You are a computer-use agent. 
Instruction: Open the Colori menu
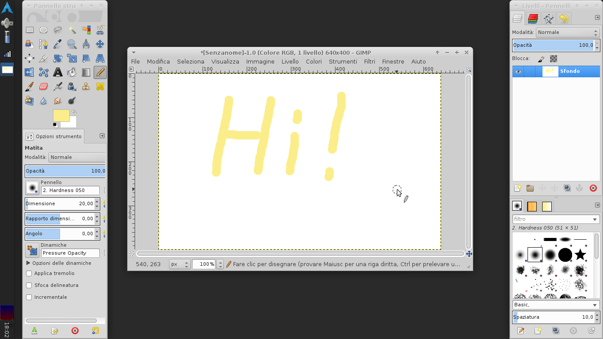pyautogui.click(x=314, y=61)
